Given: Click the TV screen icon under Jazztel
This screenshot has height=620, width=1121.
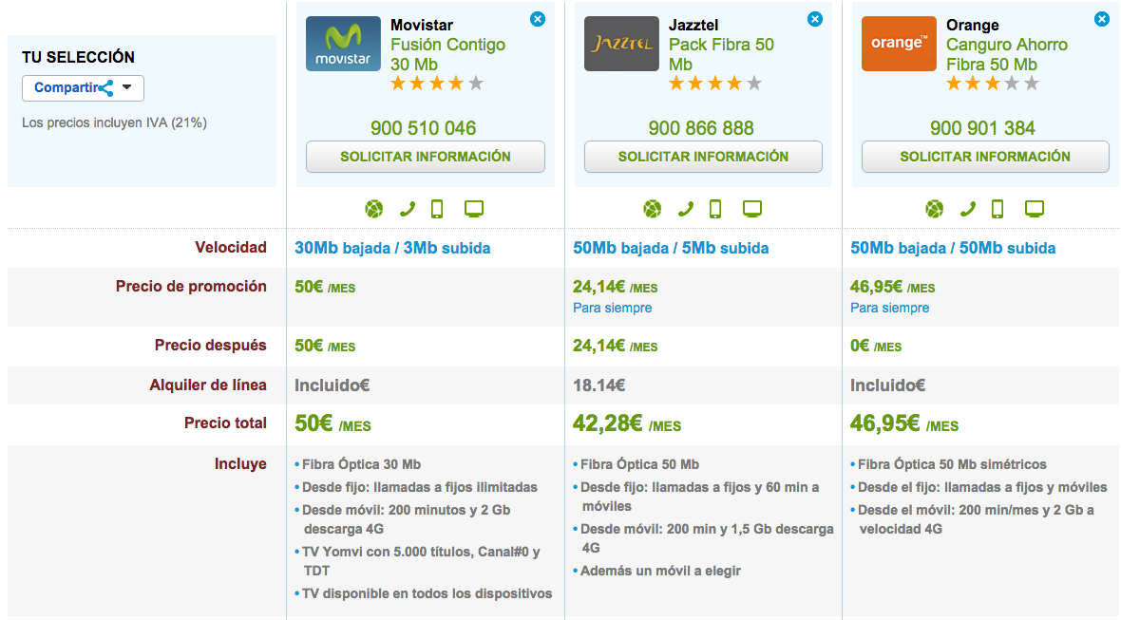Looking at the screenshot, I should click(x=752, y=209).
